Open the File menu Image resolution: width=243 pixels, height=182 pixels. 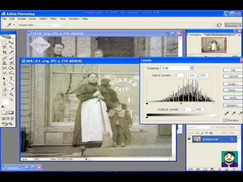[5, 19]
